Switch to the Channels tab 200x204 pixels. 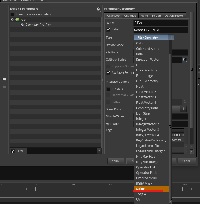pos(130,16)
